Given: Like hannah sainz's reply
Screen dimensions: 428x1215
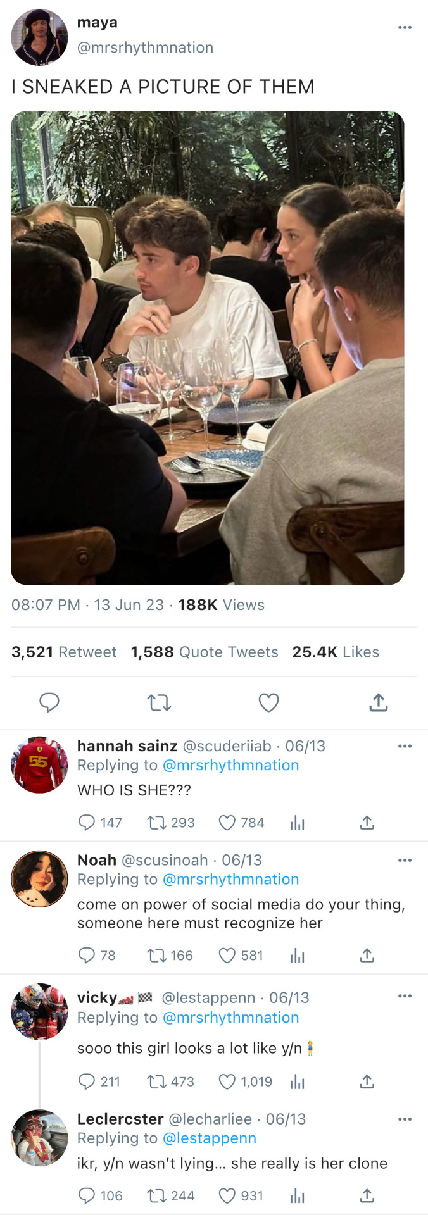Looking at the screenshot, I should coord(227,823).
